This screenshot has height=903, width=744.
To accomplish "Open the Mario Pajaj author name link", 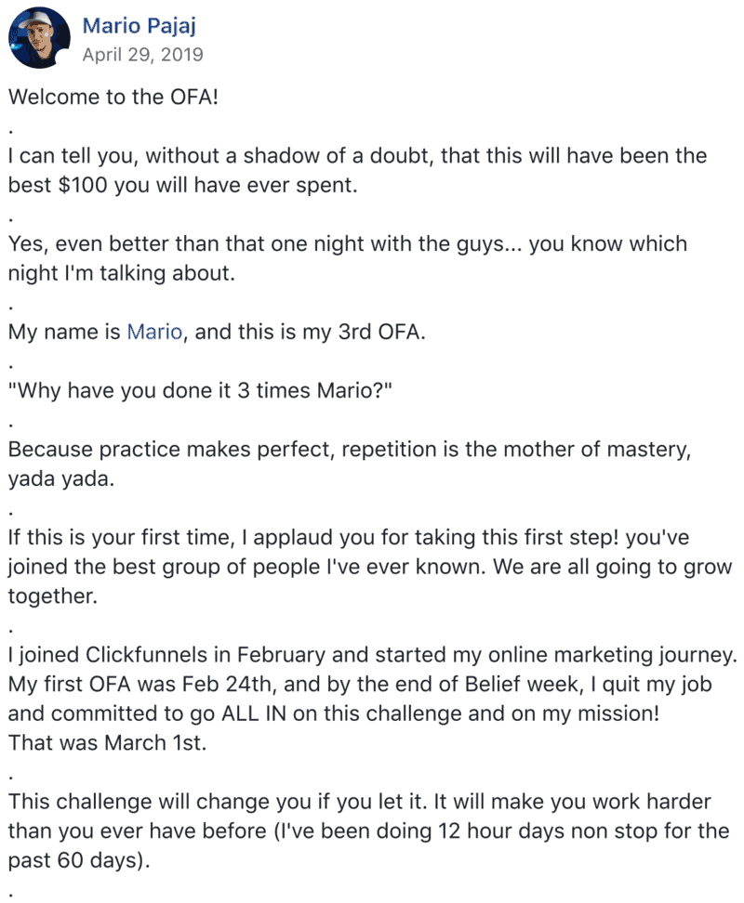I will [139, 26].
